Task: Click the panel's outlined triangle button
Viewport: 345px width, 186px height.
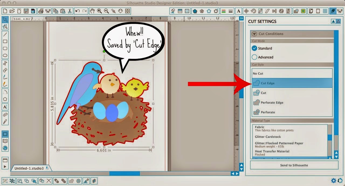Action: tap(339, 22)
